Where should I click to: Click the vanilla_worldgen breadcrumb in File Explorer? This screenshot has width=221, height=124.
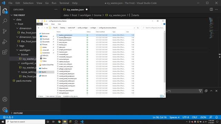click(x=83, y=28)
